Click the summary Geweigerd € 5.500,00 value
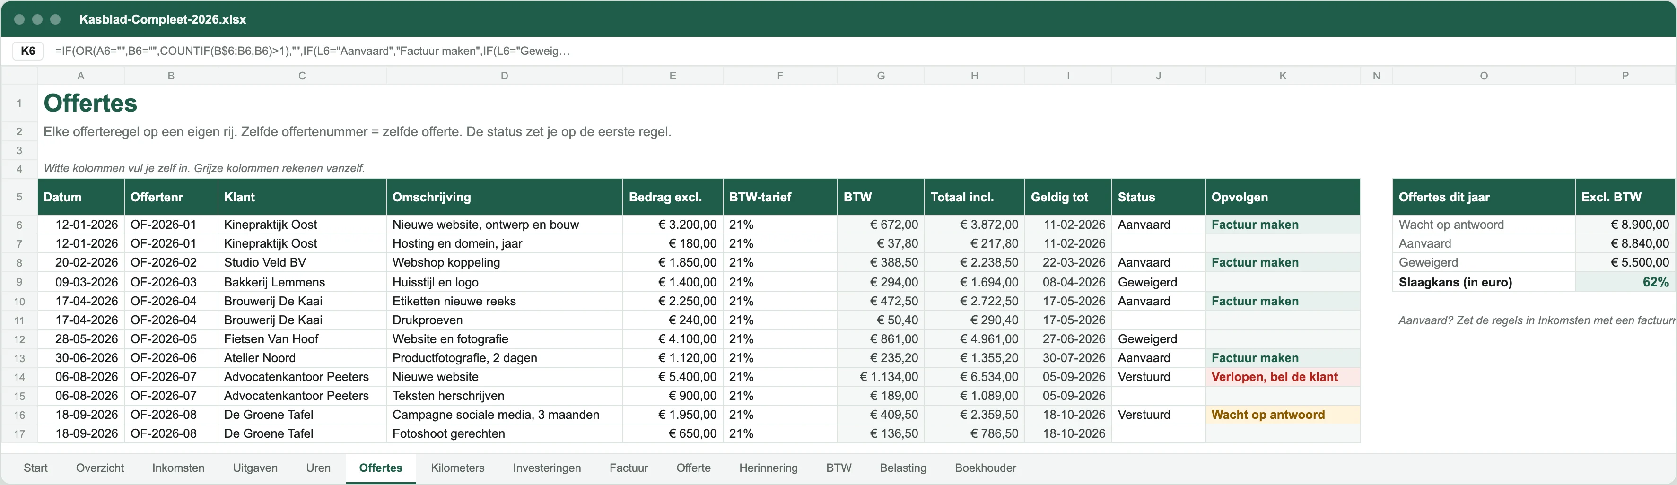1677x485 pixels. click(x=1625, y=262)
